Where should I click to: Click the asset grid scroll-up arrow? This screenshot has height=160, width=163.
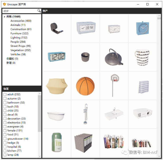pyautogui.click(x=159, y=16)
